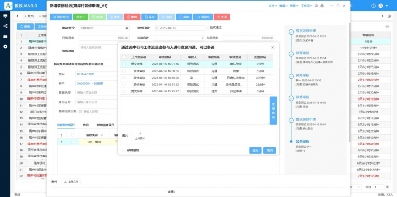The image size is (397, 197).
Task: Open the 编辑 menu
Action: point(283,6)
